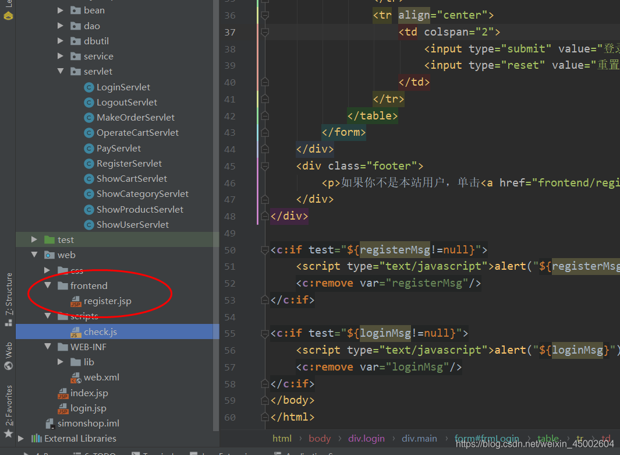
Task: Collapse the WEB-INF folder
Action: tap(48, 347)
